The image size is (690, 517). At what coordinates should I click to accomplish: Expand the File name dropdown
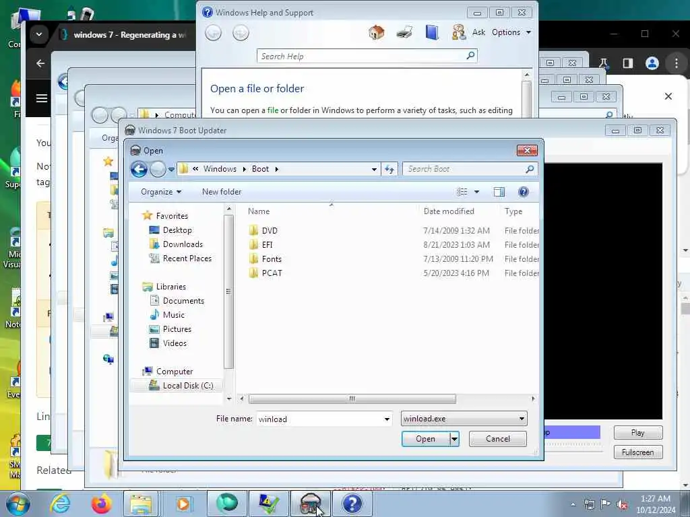click(x=387, y=419)
